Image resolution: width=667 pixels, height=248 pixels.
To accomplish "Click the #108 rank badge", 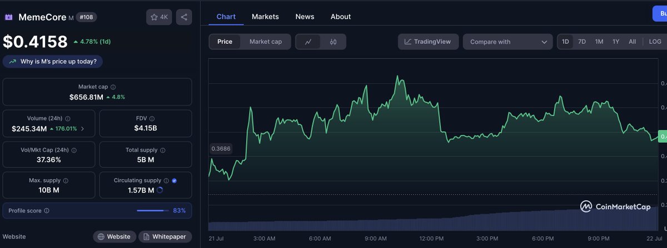I will (x=87, y=17).
